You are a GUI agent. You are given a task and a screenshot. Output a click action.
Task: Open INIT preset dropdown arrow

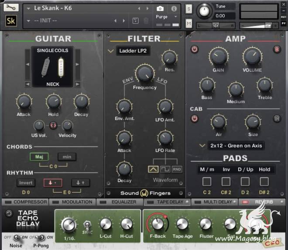[x=28, y=21]
